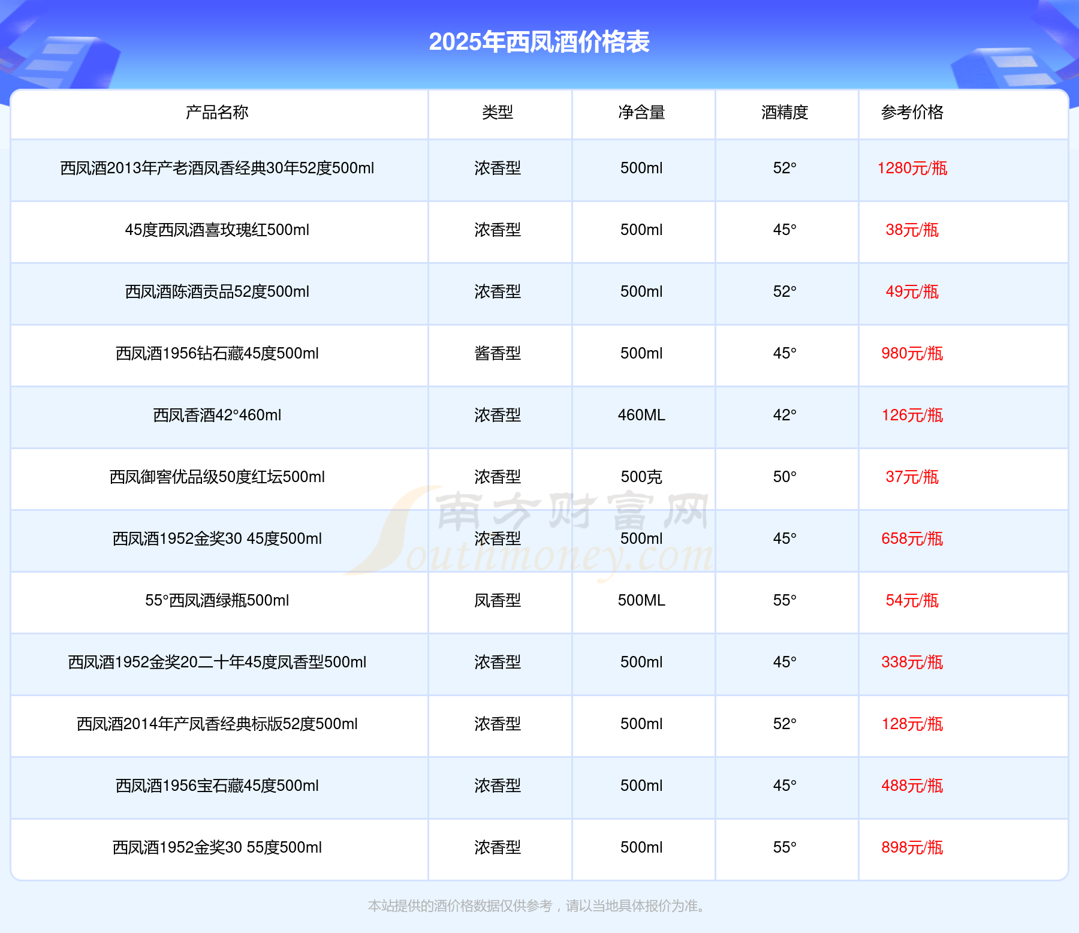Image resolution: width=1079 pixels, height=933 pixels.
Task: Click the 酒精度 column header
Action: (x=785, y=112)
